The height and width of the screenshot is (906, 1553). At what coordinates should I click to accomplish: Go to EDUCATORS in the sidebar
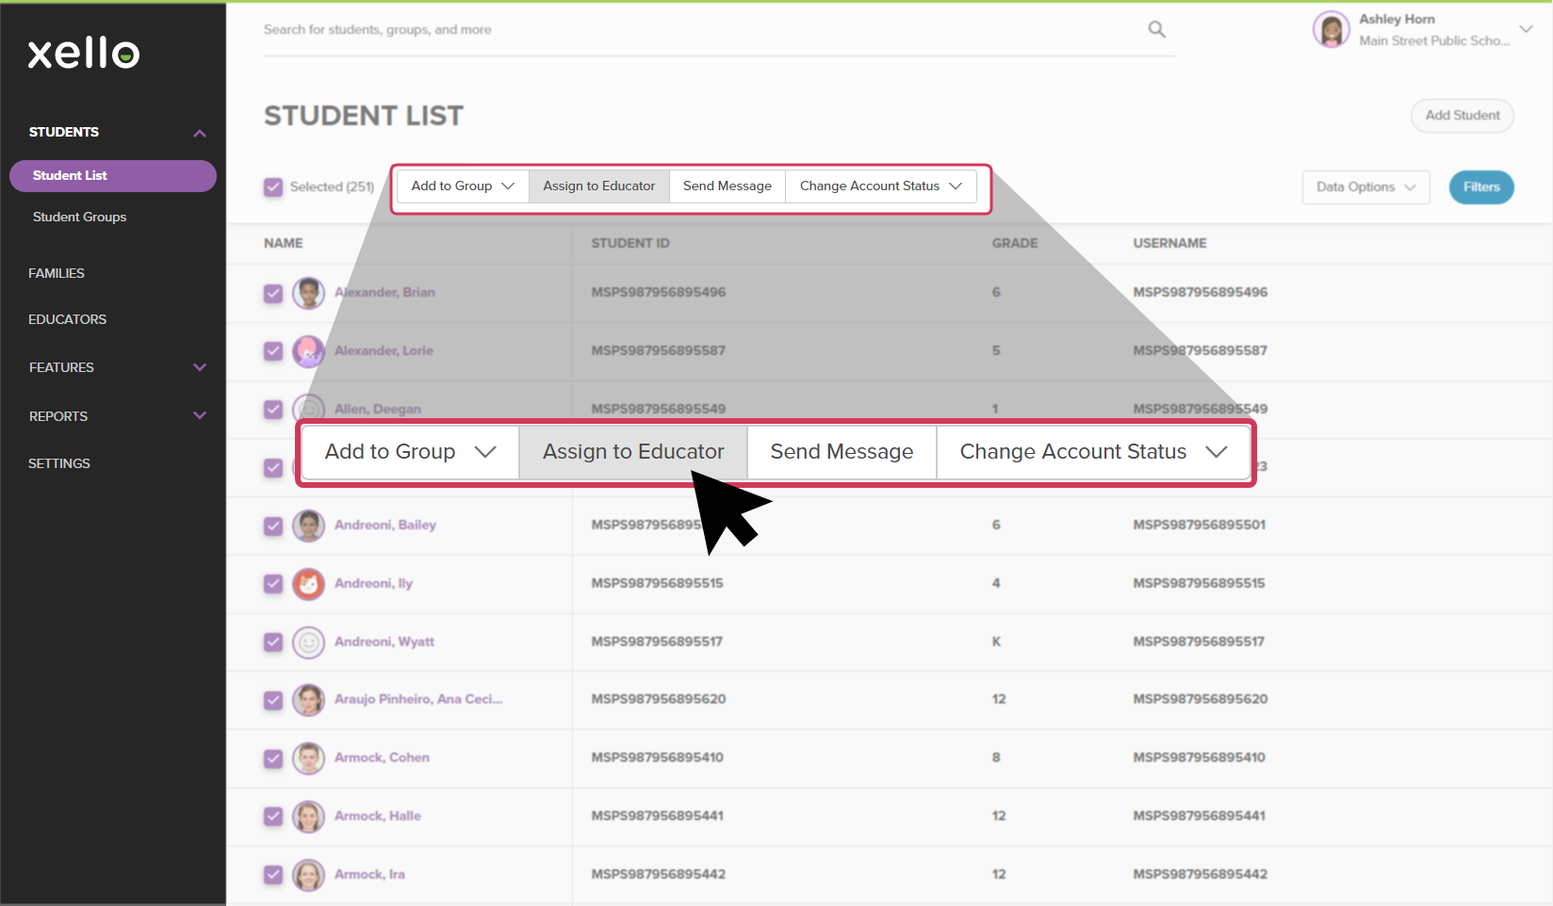[67, 319]
